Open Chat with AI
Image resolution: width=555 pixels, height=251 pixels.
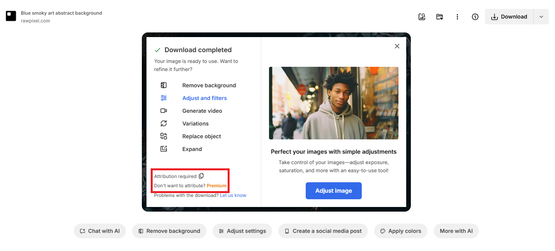[100, 231]
